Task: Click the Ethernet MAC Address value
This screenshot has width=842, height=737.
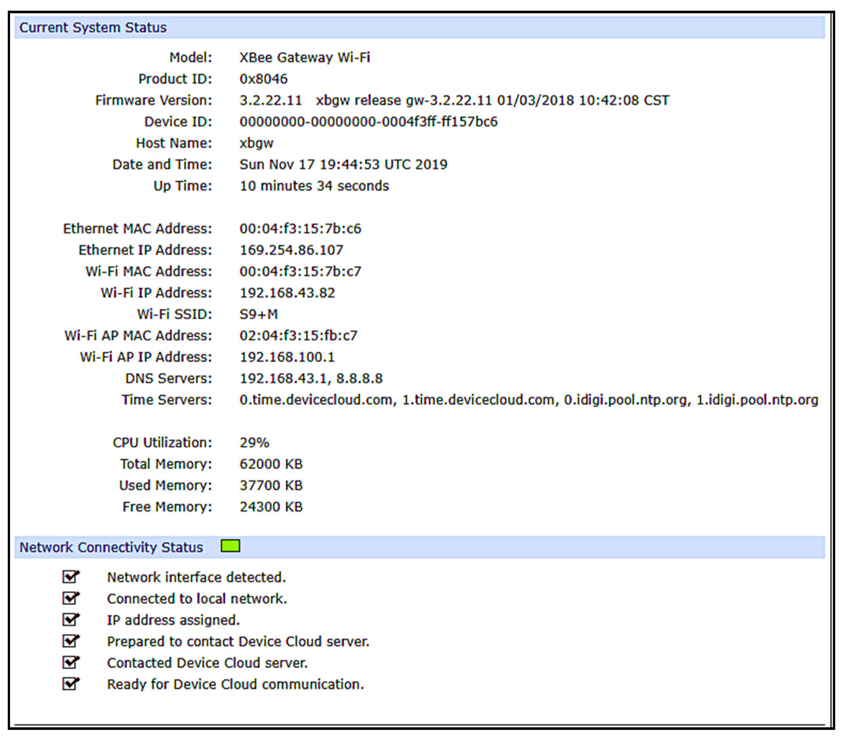Action: [300, 229]
